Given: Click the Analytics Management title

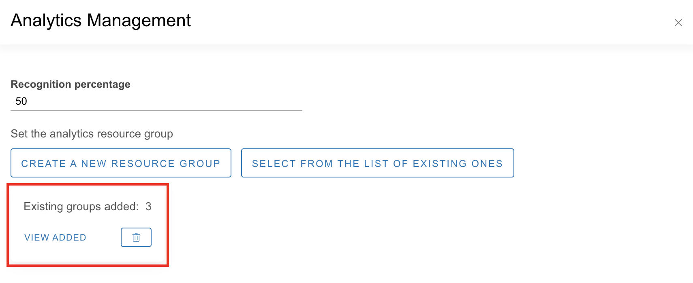Looking at the screenshot, I should pos(101,21).
